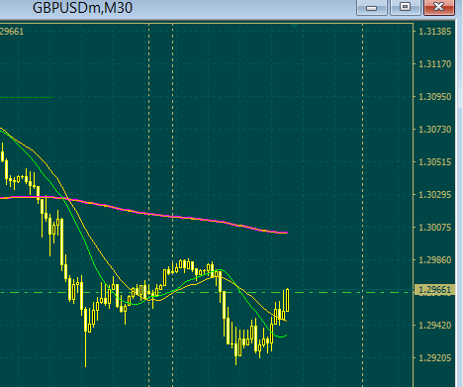Click the highlighted 1.29661 current price label

point(434,290)
